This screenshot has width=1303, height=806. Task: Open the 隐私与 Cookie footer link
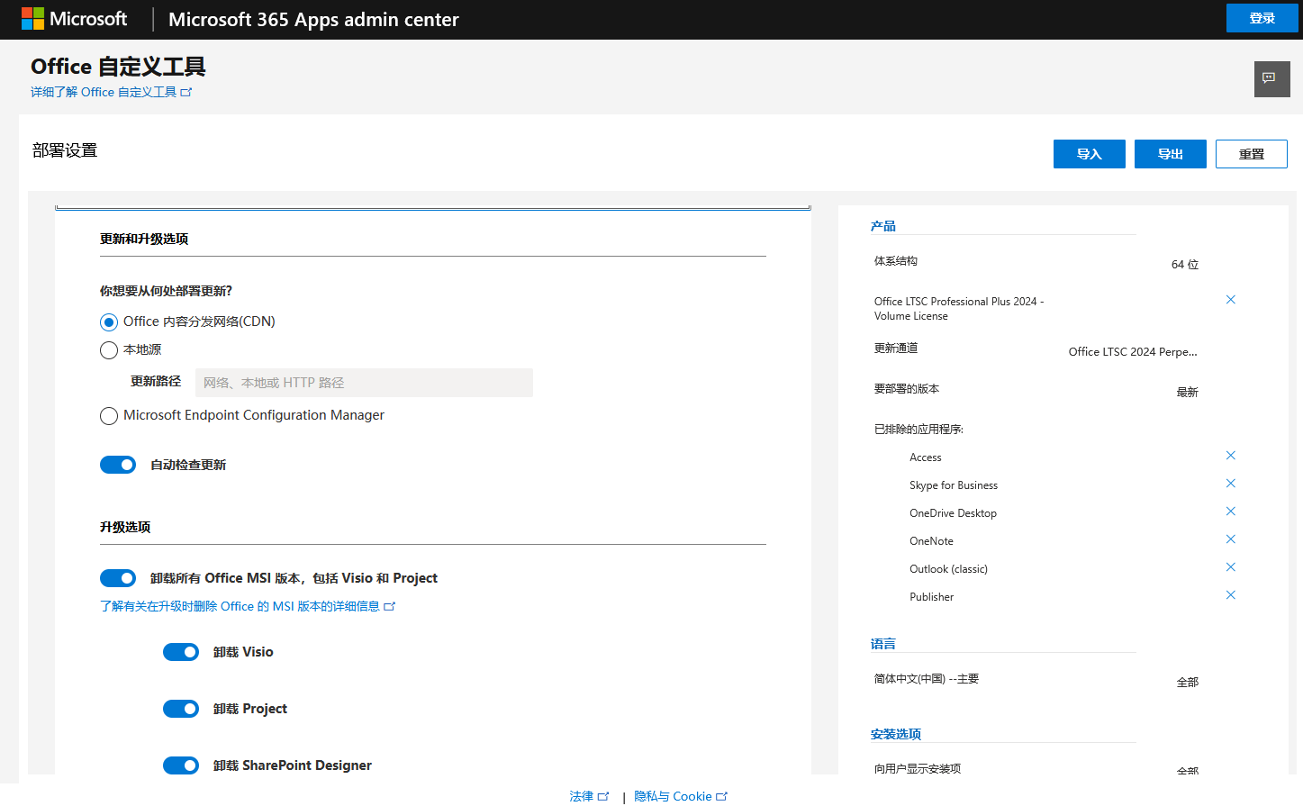681,796
